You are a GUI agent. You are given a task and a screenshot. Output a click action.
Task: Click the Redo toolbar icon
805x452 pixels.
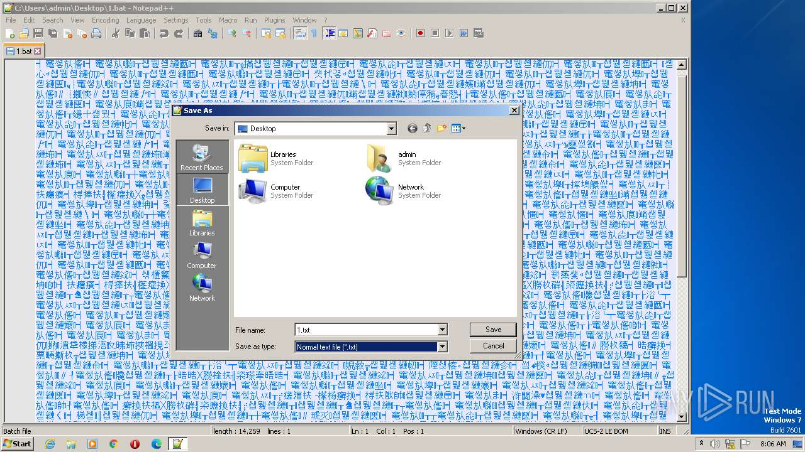(x=179, y=33)
